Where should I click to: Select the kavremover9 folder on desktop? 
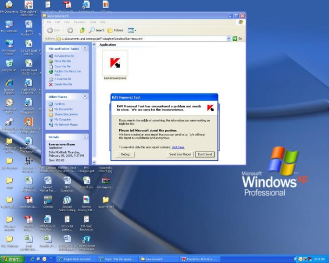pos(106,202)
